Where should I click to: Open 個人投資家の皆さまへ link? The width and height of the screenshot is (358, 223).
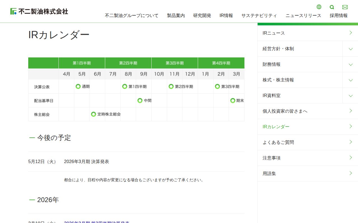(308, 111)
